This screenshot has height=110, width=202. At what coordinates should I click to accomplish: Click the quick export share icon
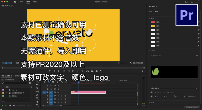coord(192,2)
